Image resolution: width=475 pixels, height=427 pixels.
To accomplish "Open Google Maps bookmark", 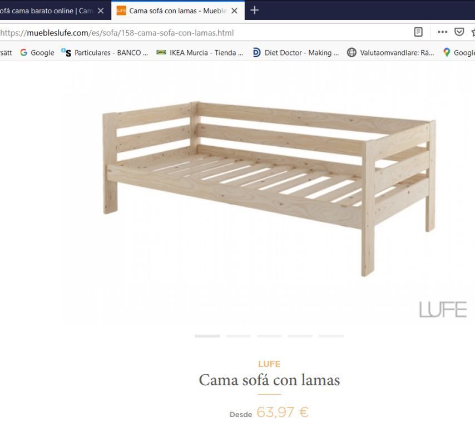I will click(x=459, y=53).
